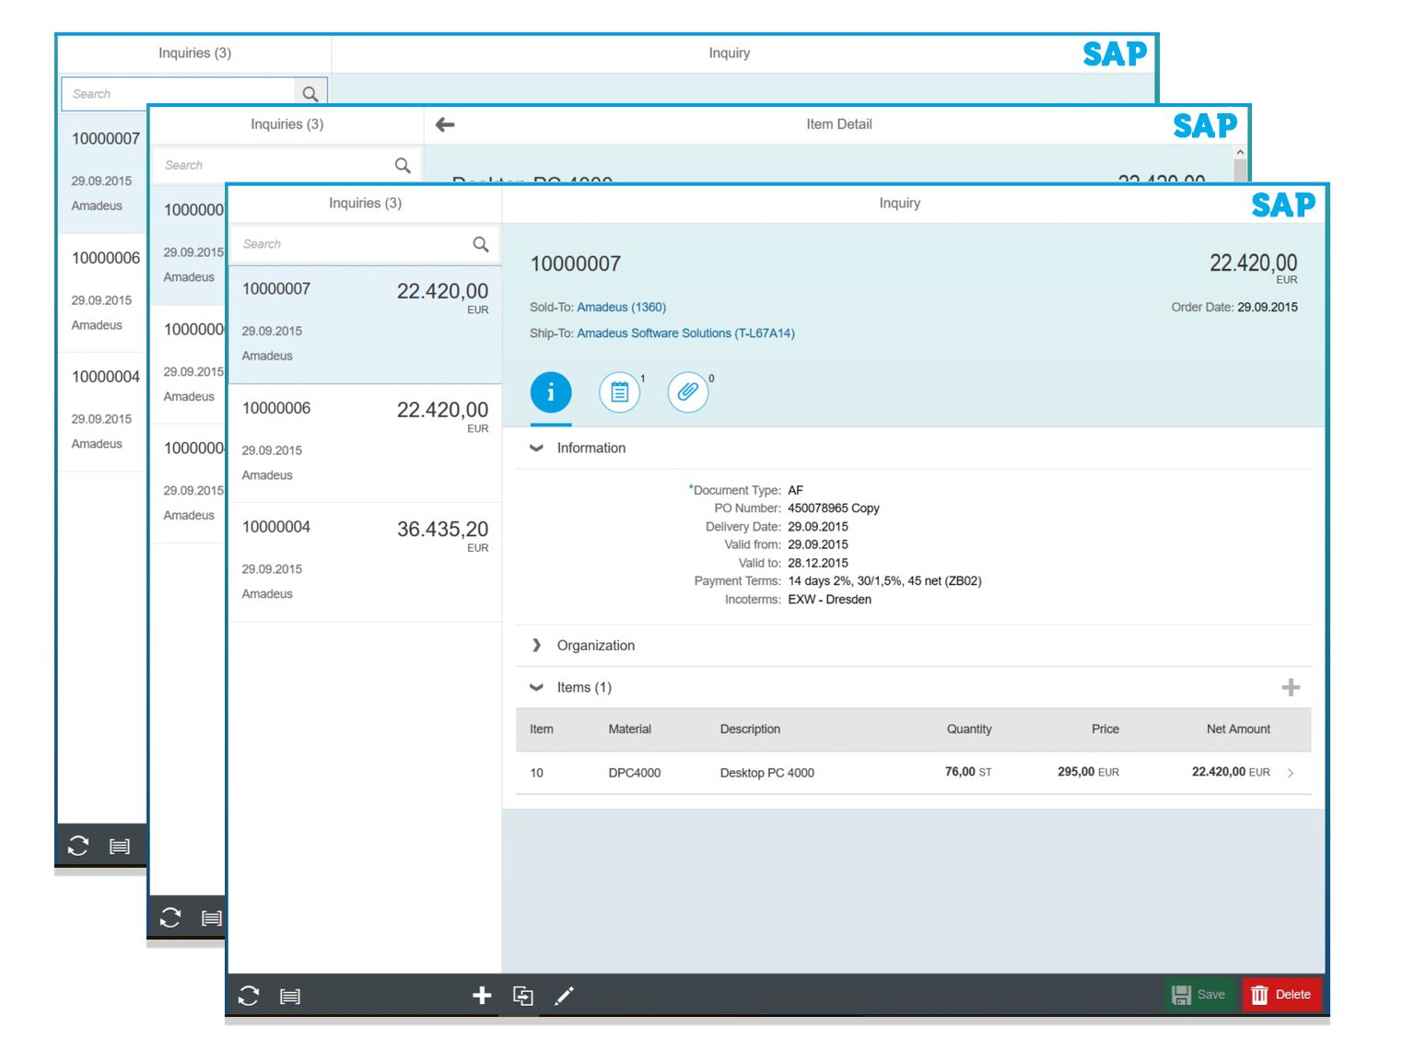Collapse the Items (1) section
This screenshot has width=1415, height=1063.
536,687
